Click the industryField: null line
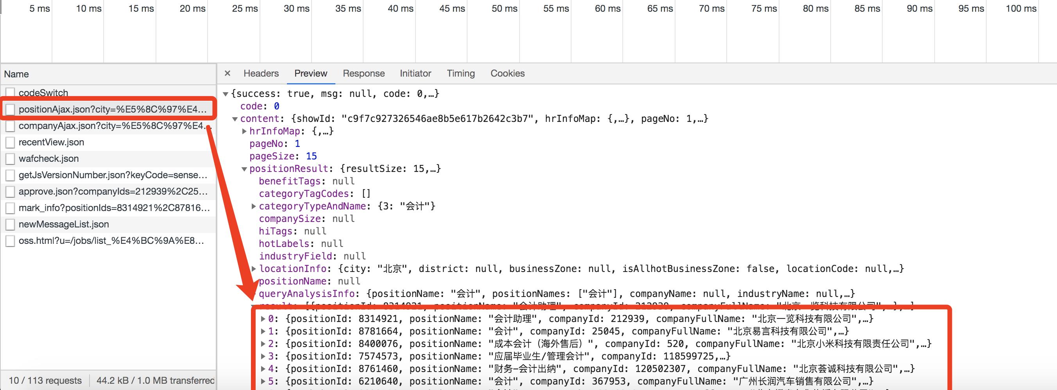The width and height of the screenshot is (1057, 390). click(312, 256)
